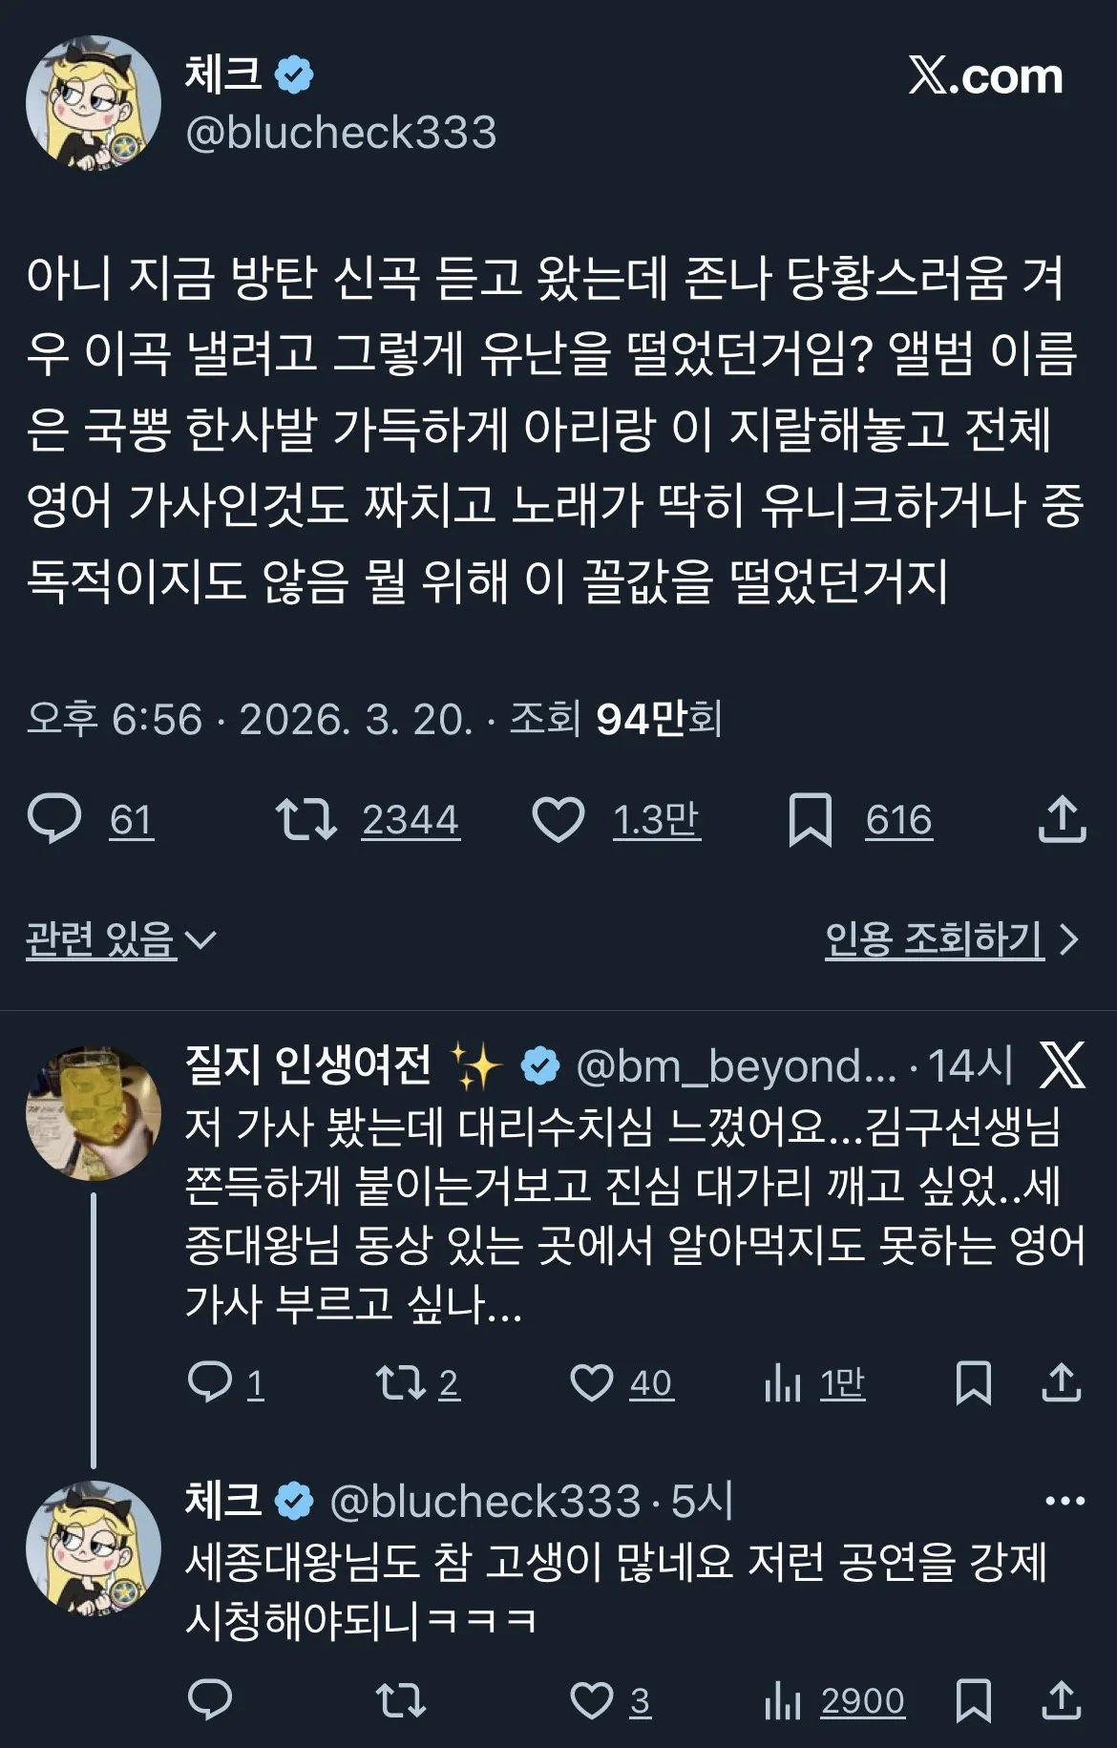
Task: Share 체크's bottom reply
Action: (x=1062, y=1700)
